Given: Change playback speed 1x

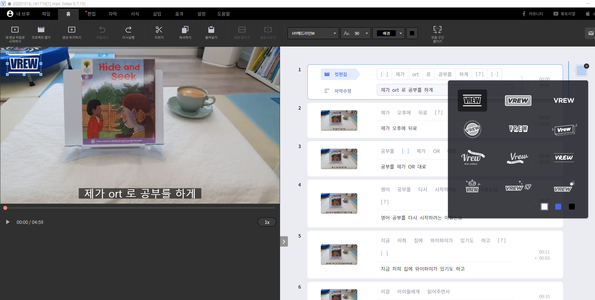Looking at the screenshot, I should pyautogui.click(x=267, y=222).
